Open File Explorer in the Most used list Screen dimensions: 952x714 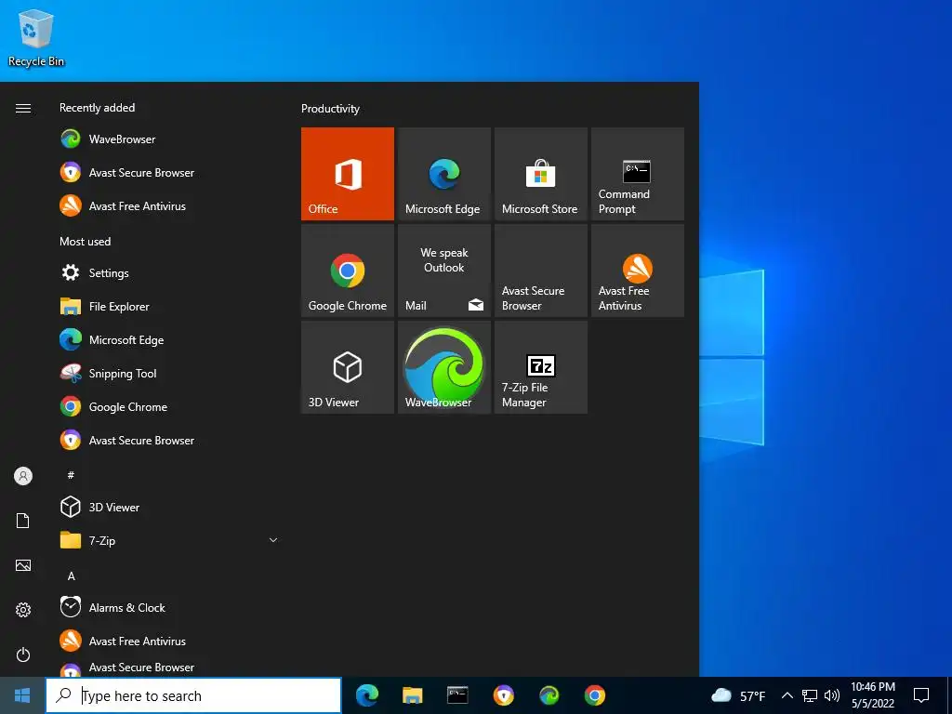pos(169,306)
